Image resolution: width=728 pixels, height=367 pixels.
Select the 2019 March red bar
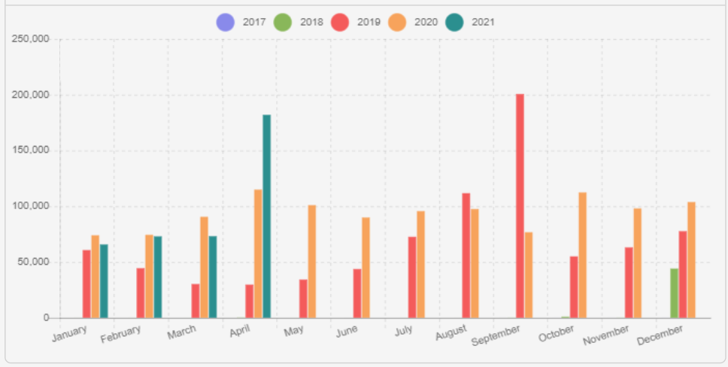click(x=196, y=301)
